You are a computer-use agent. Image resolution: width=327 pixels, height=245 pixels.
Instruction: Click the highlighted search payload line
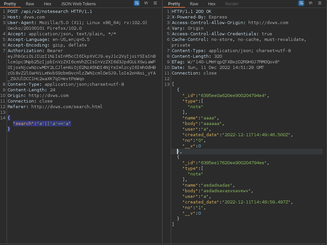pos(42,123)
